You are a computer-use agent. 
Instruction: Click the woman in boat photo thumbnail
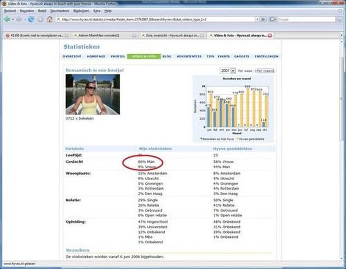pos(93,94)
